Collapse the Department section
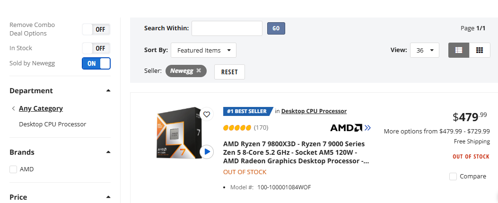 108,90
